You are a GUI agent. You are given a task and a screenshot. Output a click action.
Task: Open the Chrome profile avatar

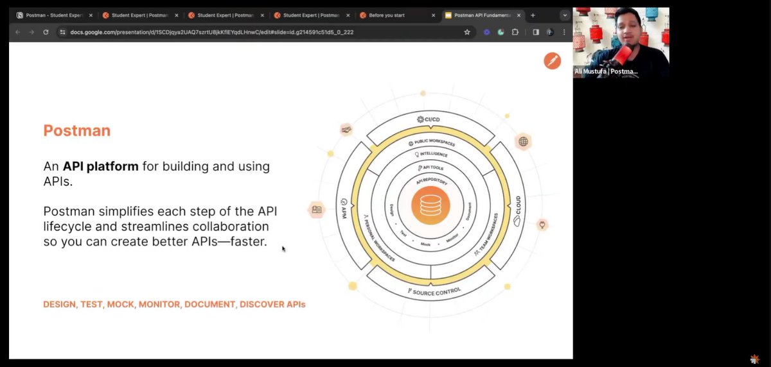(549, 31)
